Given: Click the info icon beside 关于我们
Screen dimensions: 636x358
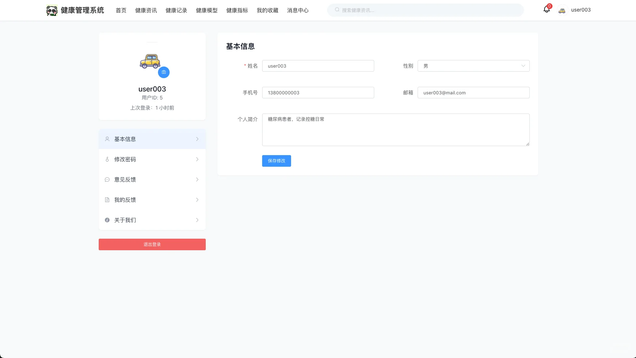Looking at the screenshot, I should click(x=107, y=220).
